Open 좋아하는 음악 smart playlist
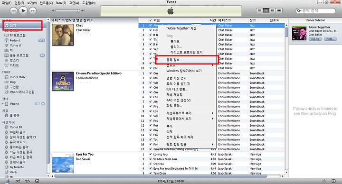Viewport: 342px width, 184px height. point(19,147)
